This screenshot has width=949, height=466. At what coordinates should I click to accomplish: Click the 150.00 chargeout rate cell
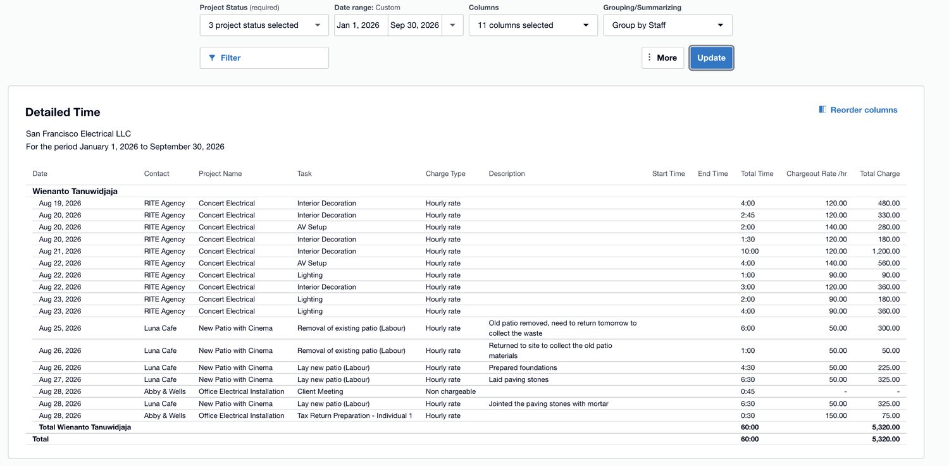point(836,415)
